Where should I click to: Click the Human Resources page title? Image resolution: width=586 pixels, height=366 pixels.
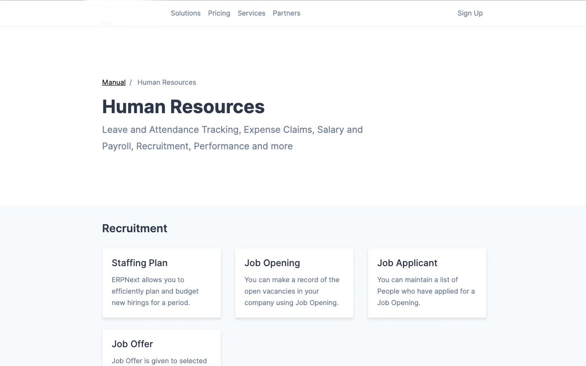click(x=183, y=106)
